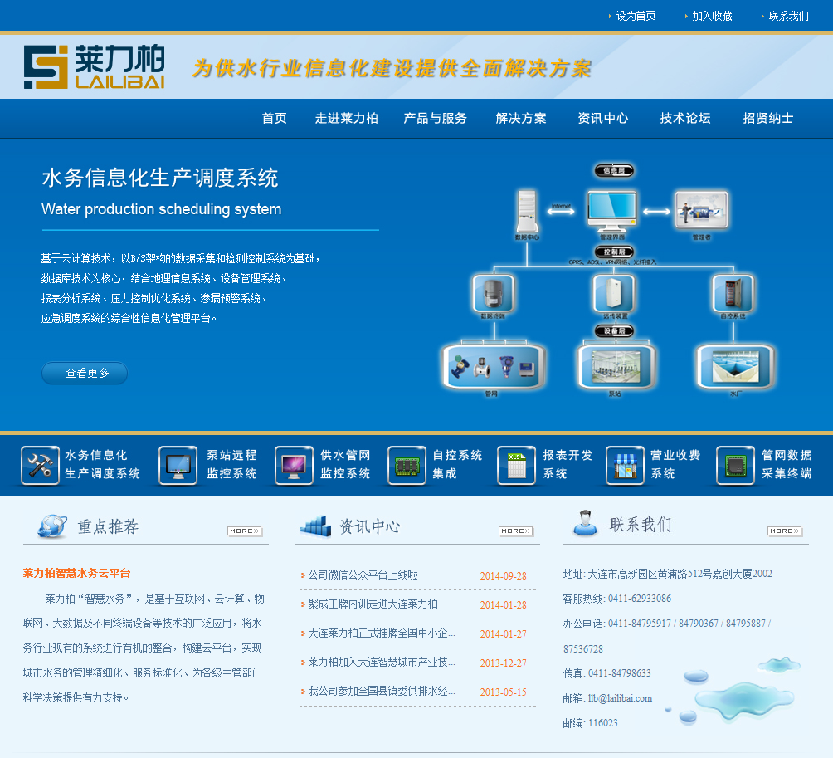The height and width of the screenshot is (758, 833).
Task: Click the 泵站远程监控系统 monitor icon
Action: click(x=178, y=465)
